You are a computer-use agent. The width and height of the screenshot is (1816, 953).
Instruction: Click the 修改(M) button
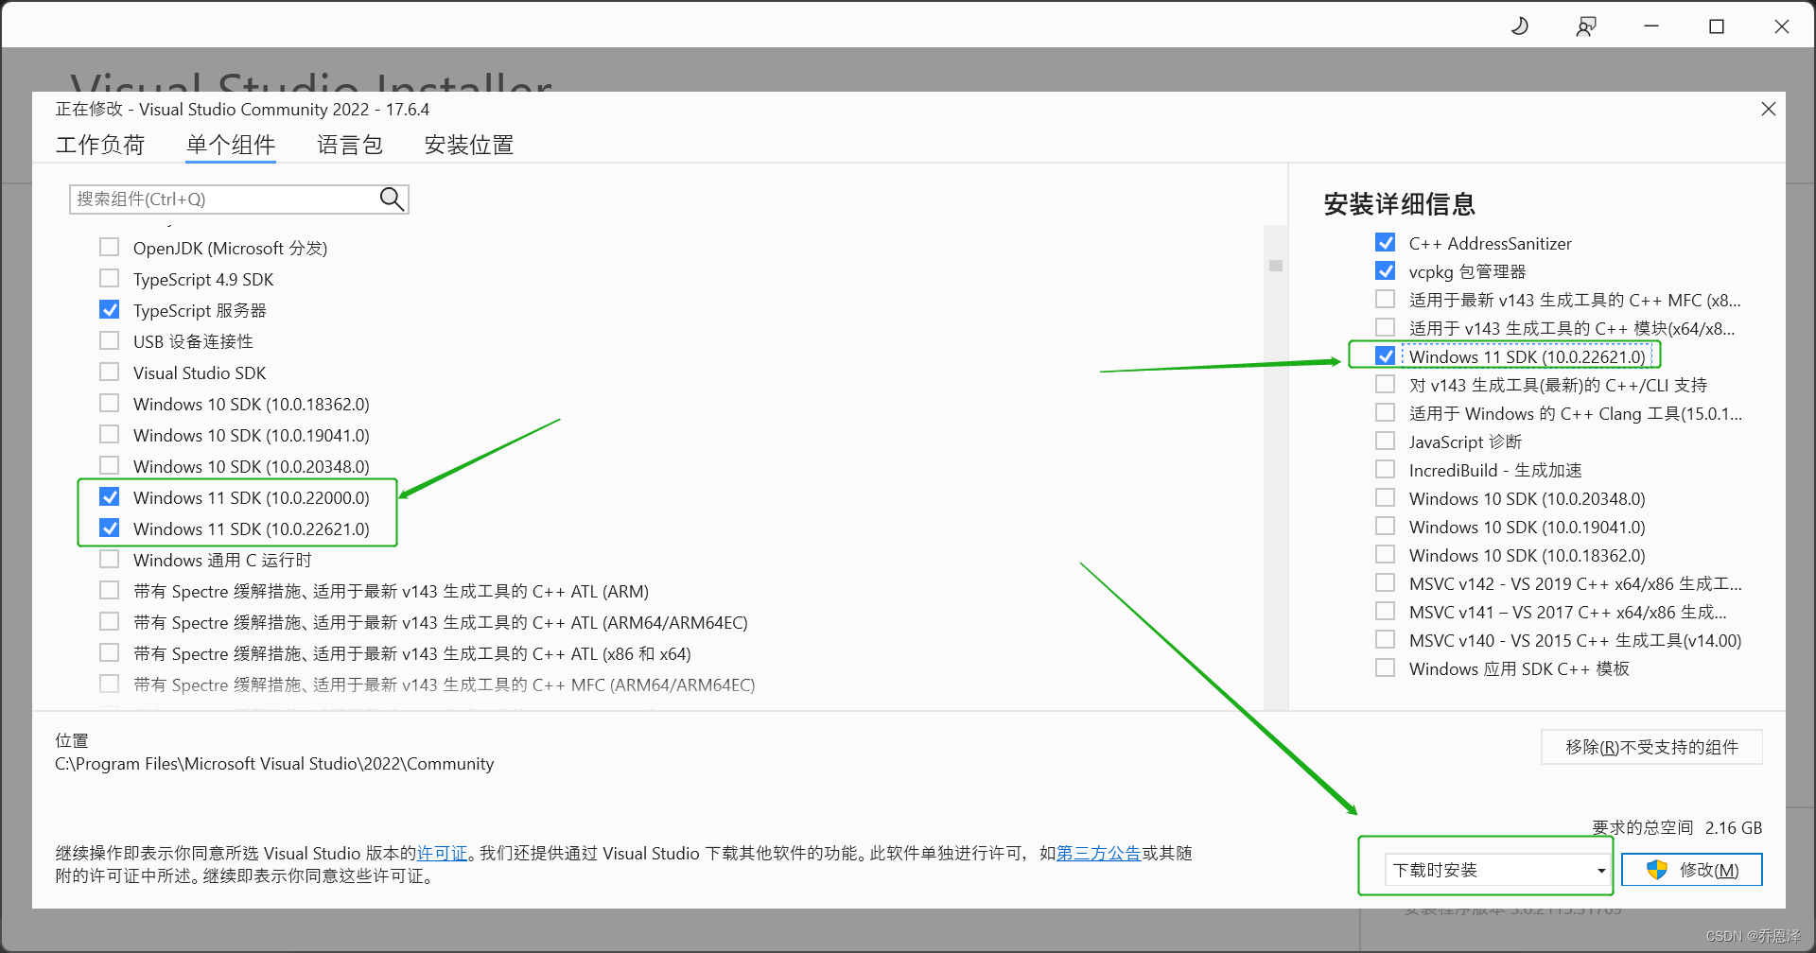click(1691, 870)
